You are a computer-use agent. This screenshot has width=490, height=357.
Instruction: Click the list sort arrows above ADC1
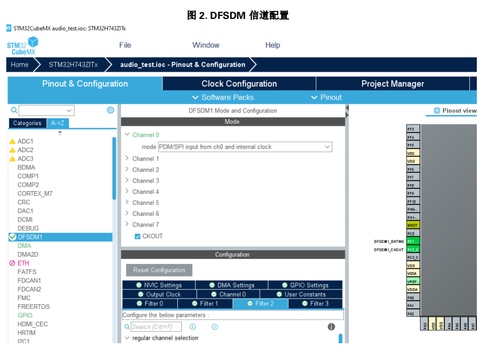[60, 133]
